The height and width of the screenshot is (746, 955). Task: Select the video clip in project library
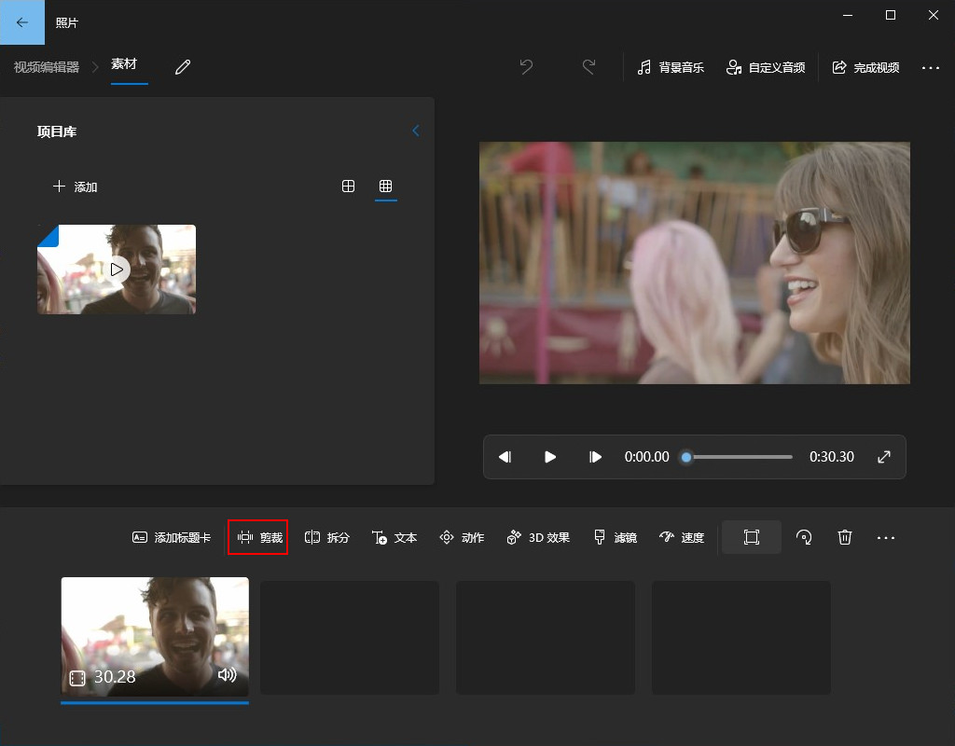point(117,269)
